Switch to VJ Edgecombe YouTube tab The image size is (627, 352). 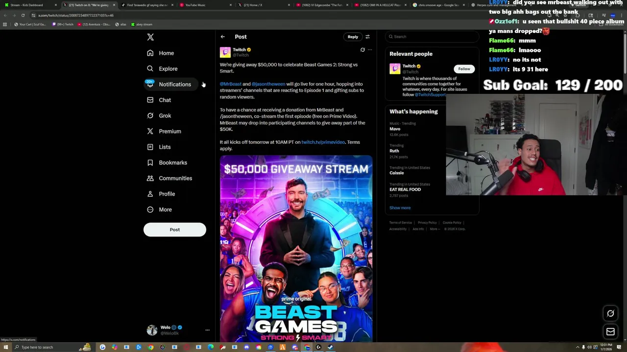click(x=321, y=5)
